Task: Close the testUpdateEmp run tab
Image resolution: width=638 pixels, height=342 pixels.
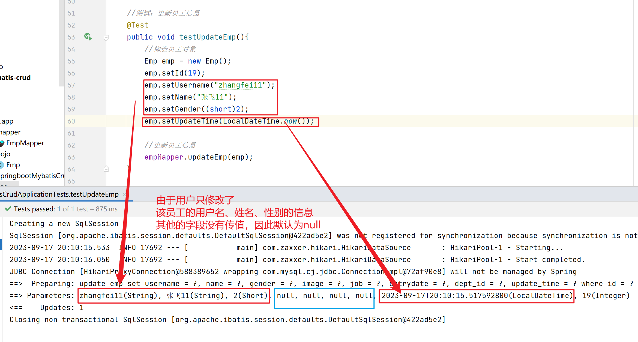Action: pos(124,194)
